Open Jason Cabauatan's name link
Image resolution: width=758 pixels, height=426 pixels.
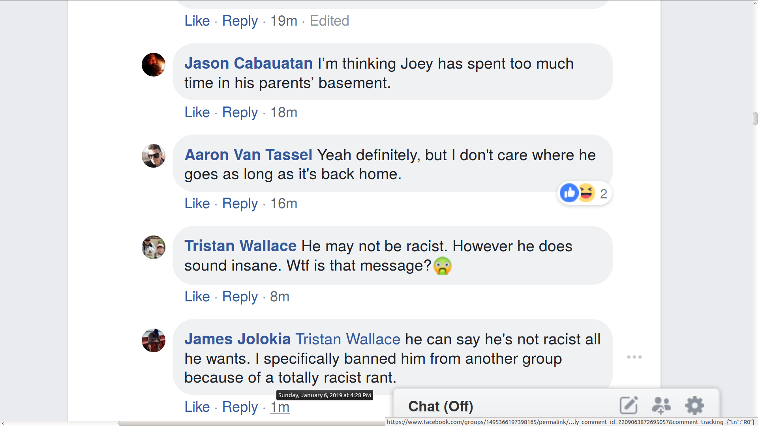click(x=248, y=64)
